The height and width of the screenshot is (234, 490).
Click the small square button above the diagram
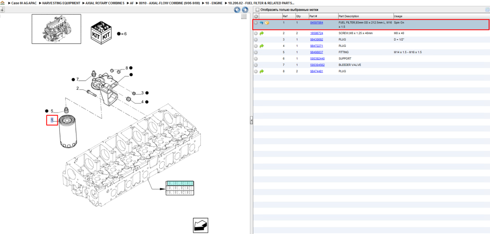pyautogui.click(x=244, y=17)
